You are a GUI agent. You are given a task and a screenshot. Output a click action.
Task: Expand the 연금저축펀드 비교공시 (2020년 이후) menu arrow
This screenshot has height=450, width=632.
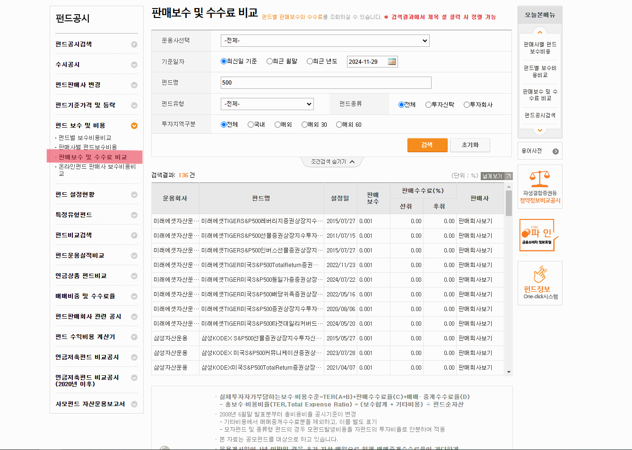[134, 378]
